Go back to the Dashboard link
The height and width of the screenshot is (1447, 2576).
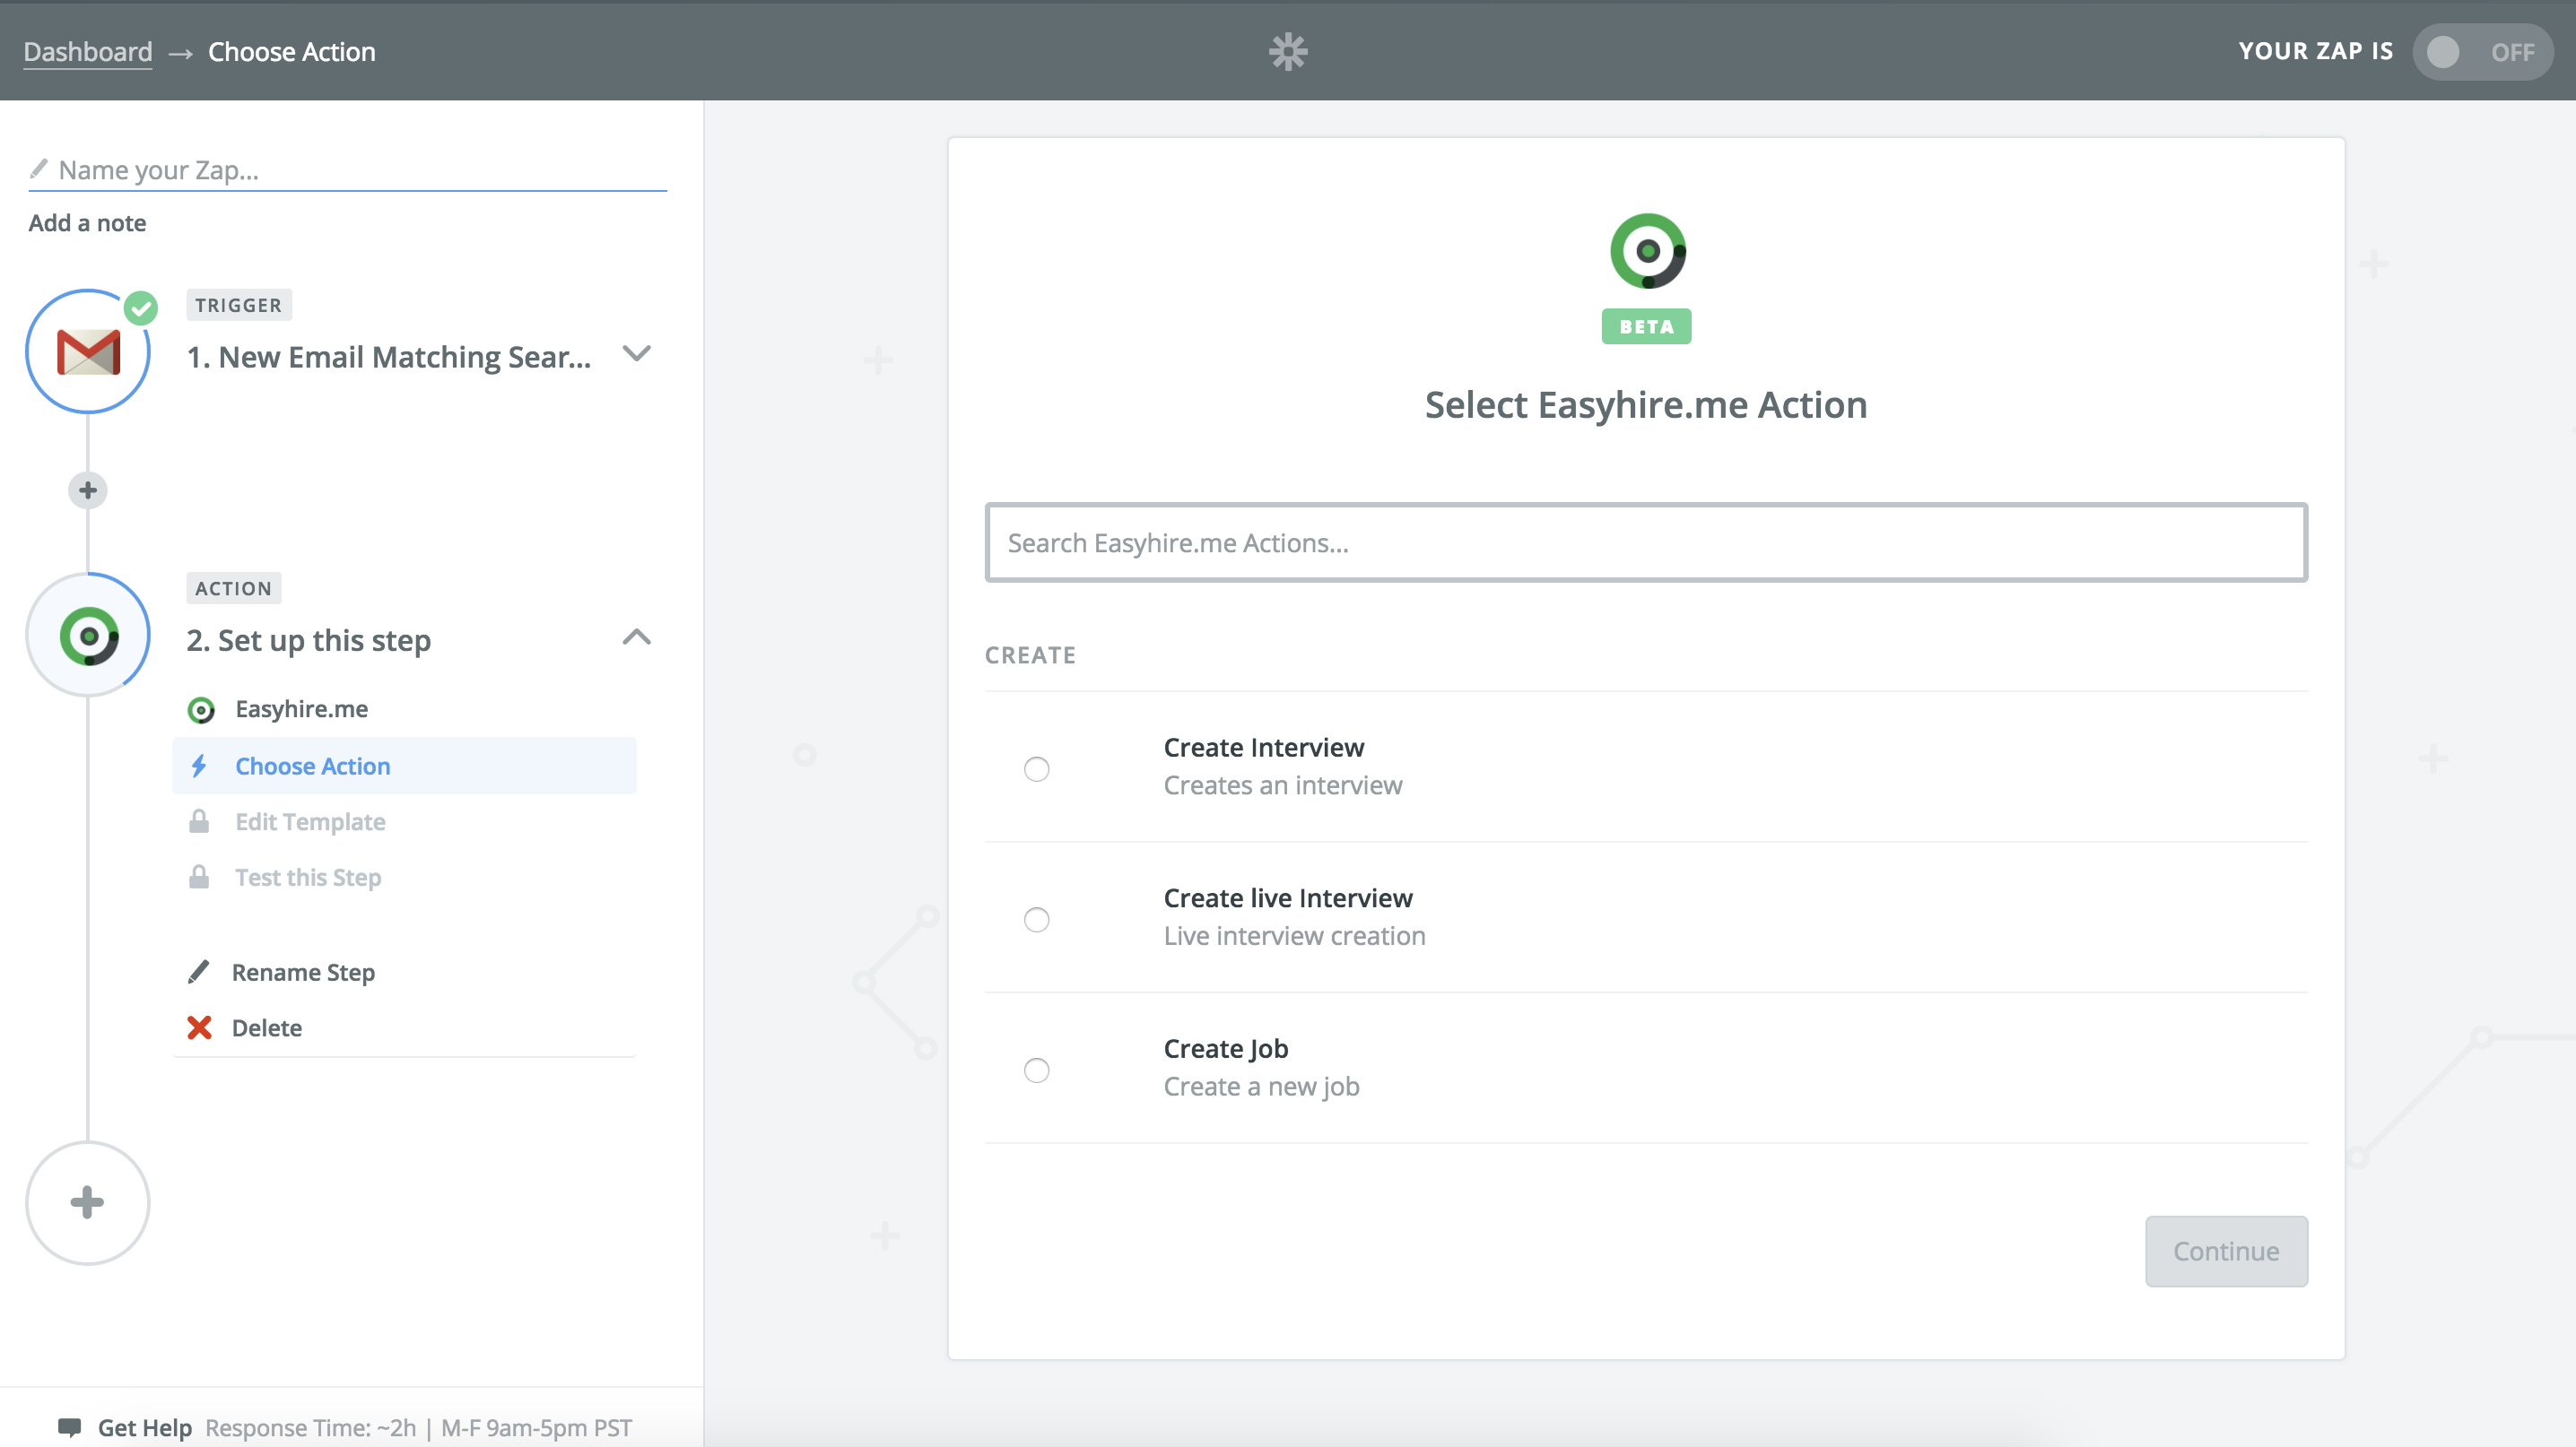88,51
